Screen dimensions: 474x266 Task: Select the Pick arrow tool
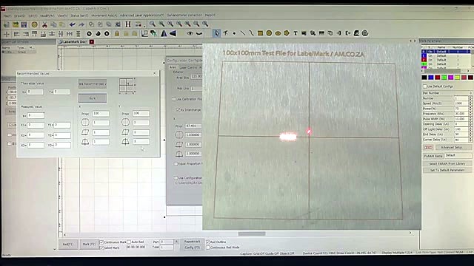point(216,33)
